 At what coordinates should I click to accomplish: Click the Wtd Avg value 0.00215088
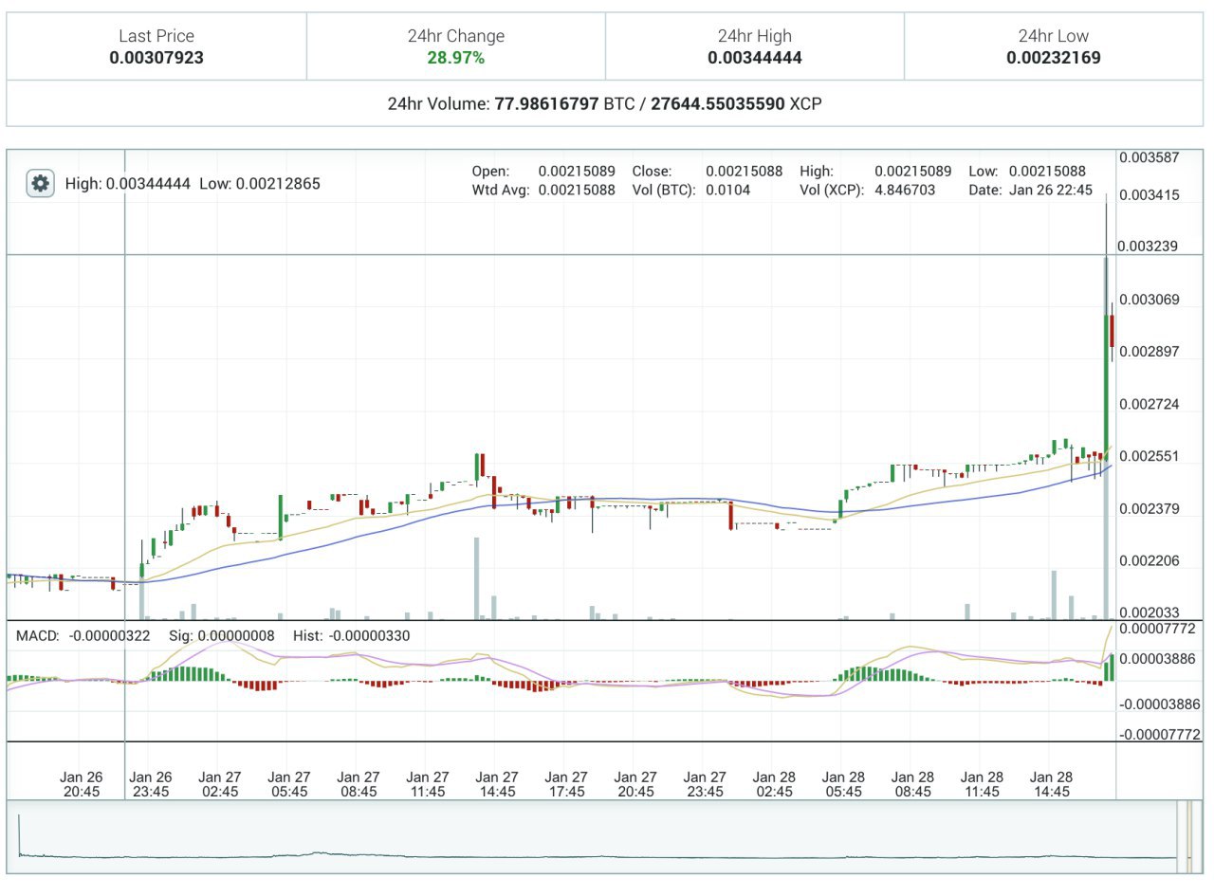[x=577, y=190]
